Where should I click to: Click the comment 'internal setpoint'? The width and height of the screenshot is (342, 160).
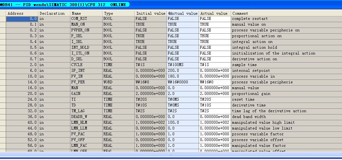pos(251,71)
